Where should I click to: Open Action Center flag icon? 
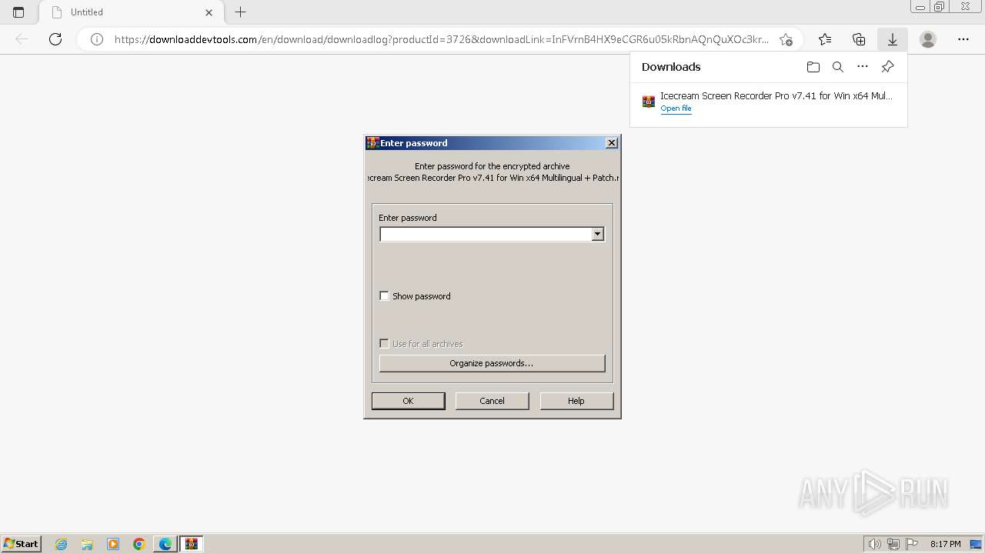point(912,544)
